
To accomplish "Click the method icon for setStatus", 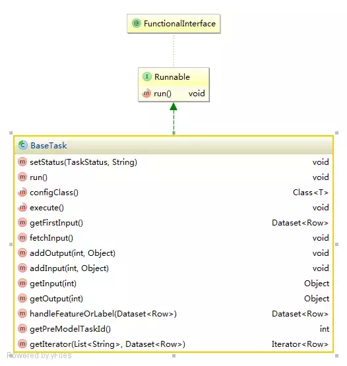I will click(22, 162).
